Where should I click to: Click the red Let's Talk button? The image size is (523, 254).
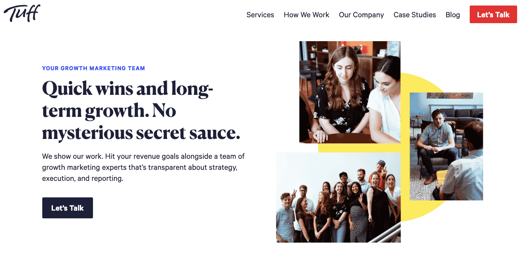[493, 15]
